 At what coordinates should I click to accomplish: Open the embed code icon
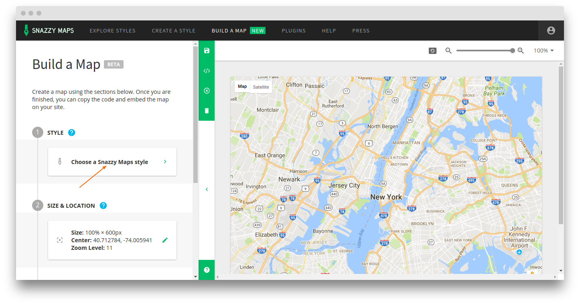207,71
